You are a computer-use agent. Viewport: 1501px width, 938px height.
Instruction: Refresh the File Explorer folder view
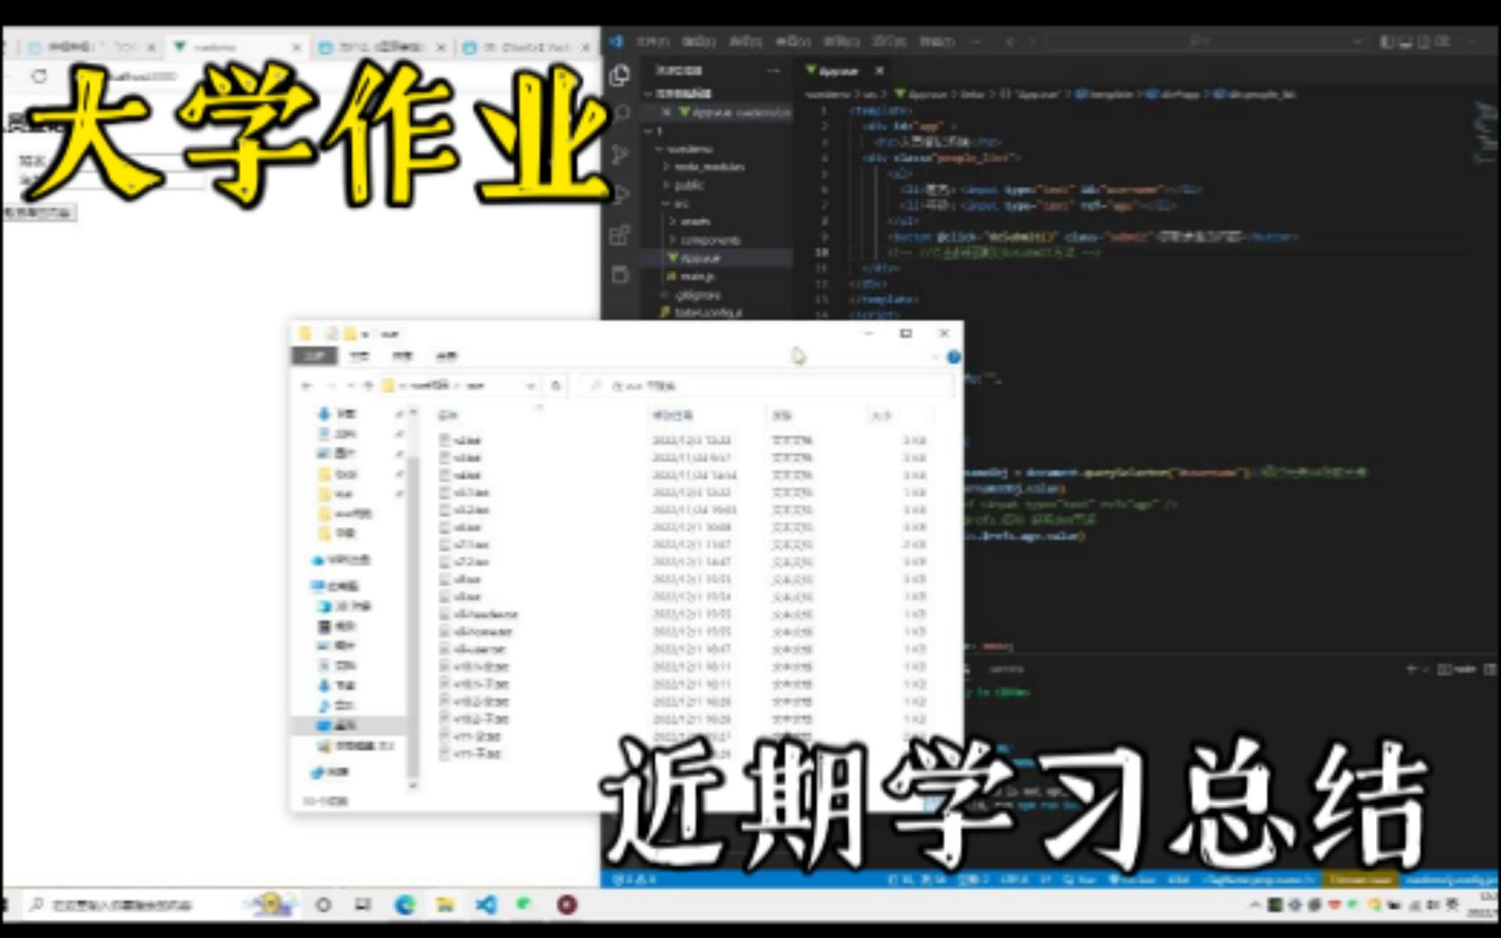click(556, 385)
